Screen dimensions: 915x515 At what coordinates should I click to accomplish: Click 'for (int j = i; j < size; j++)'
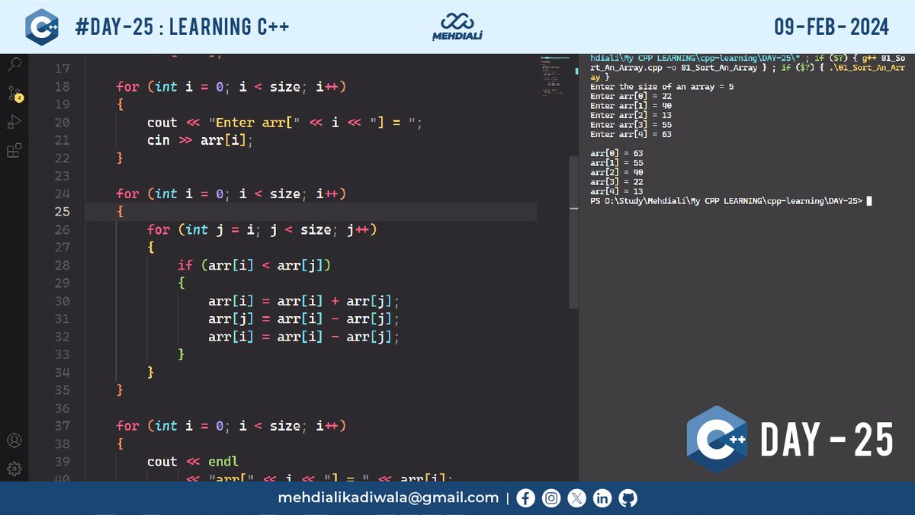[x=262, y=229]
